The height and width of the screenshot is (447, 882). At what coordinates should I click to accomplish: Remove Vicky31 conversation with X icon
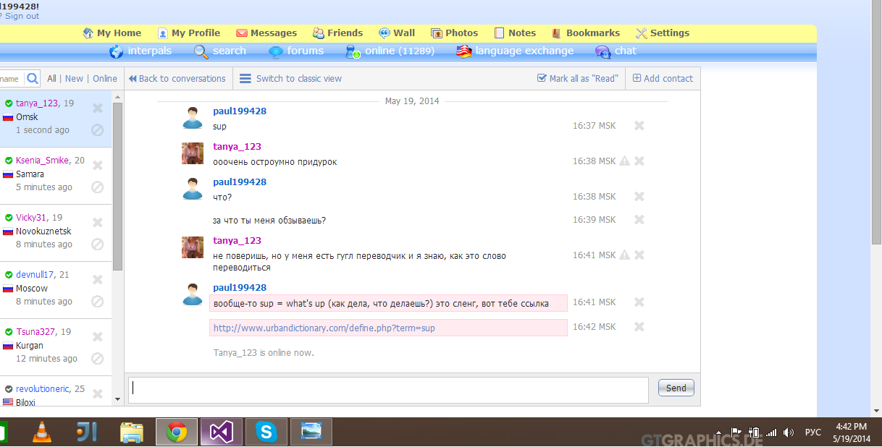click(98, 223)
